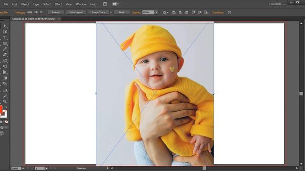Open the Help menu
305x171 pixels.
(x=93, y=4)
